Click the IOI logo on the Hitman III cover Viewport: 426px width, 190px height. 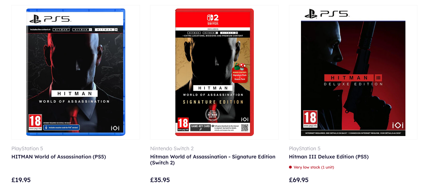[x=398, y=125]
